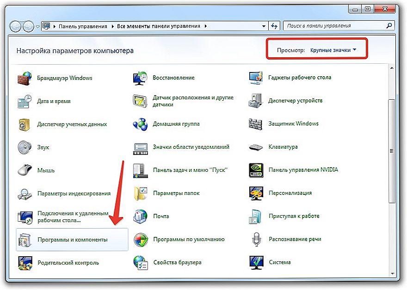Screen dimensions: 407x290
Task: Open the Домашняя группа link text
Action: click(x=176, y=124)
